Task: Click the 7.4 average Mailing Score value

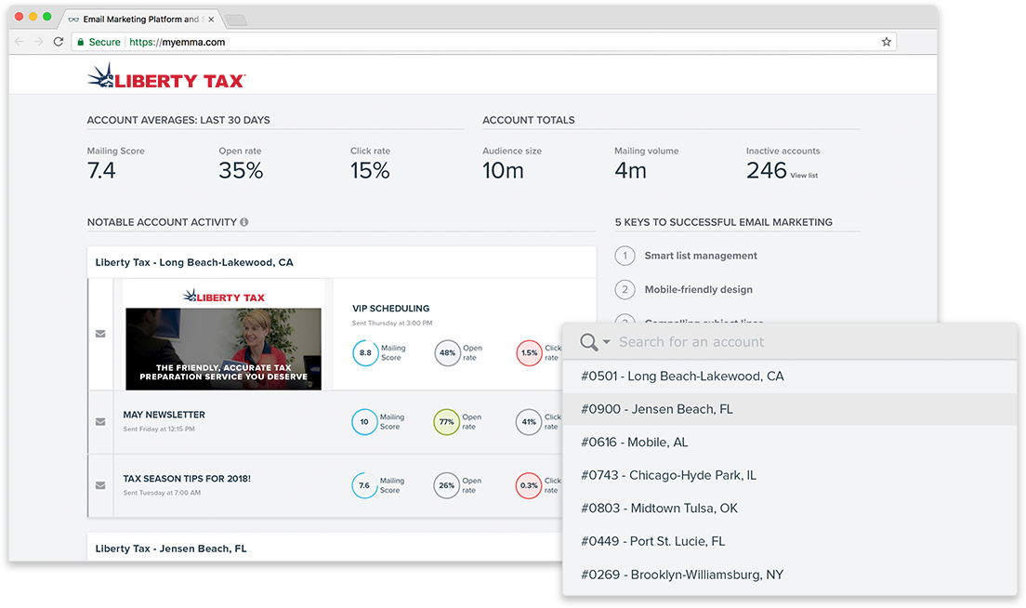Action: pyautogui.click(x=101, y=171)
